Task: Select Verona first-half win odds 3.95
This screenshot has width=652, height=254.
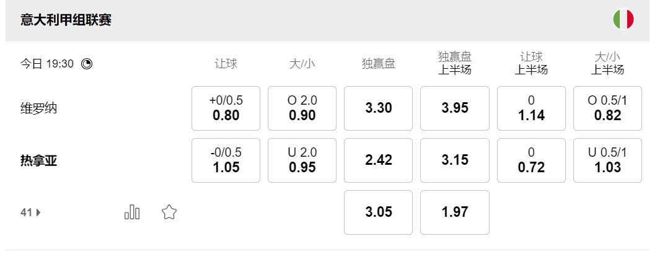Action: 455,108
